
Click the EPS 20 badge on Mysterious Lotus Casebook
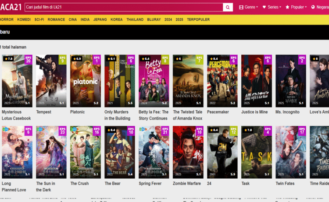29,60
